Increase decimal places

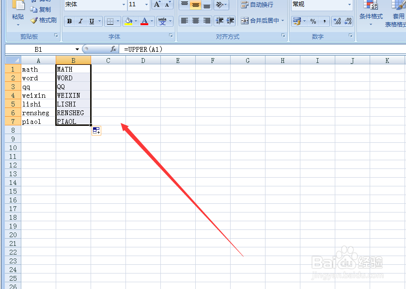click(x=337, y=21)
